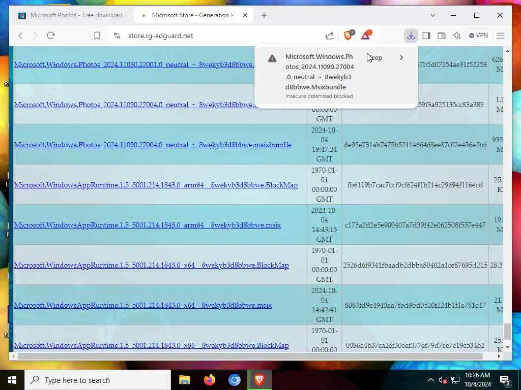Click the scroll down arrow
This screenshot has height=390, width=521.
pos(507,347)
